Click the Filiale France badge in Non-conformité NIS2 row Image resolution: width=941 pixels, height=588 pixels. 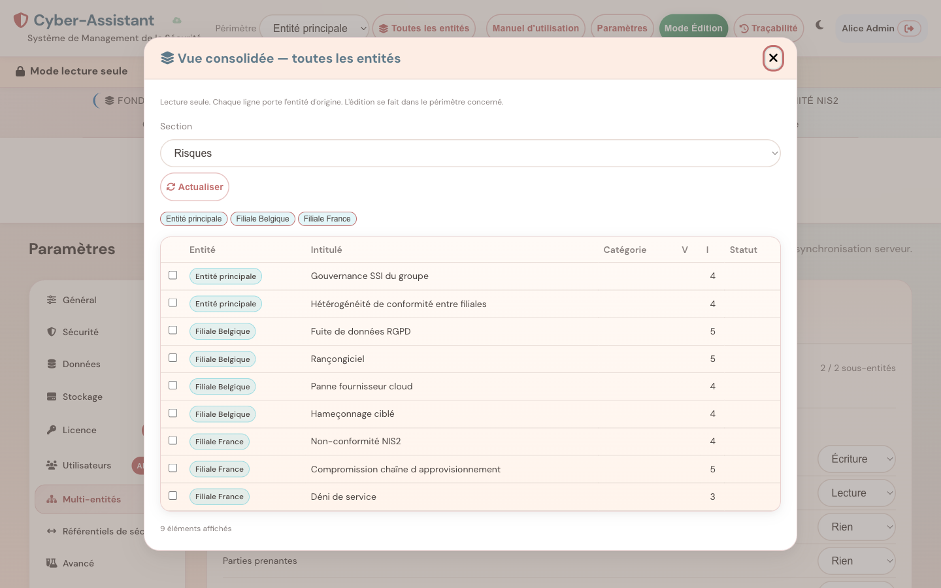220,442
